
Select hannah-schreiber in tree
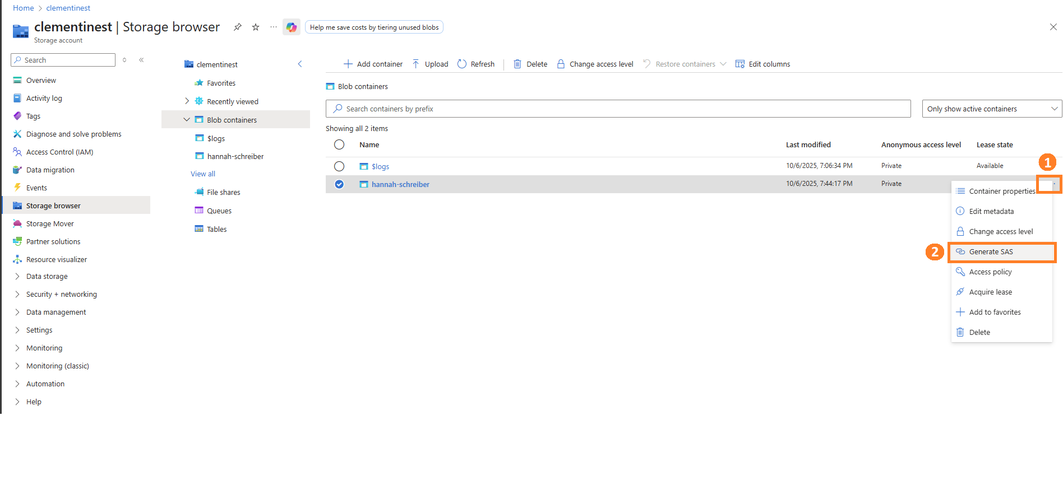click(x=235, y=156)
